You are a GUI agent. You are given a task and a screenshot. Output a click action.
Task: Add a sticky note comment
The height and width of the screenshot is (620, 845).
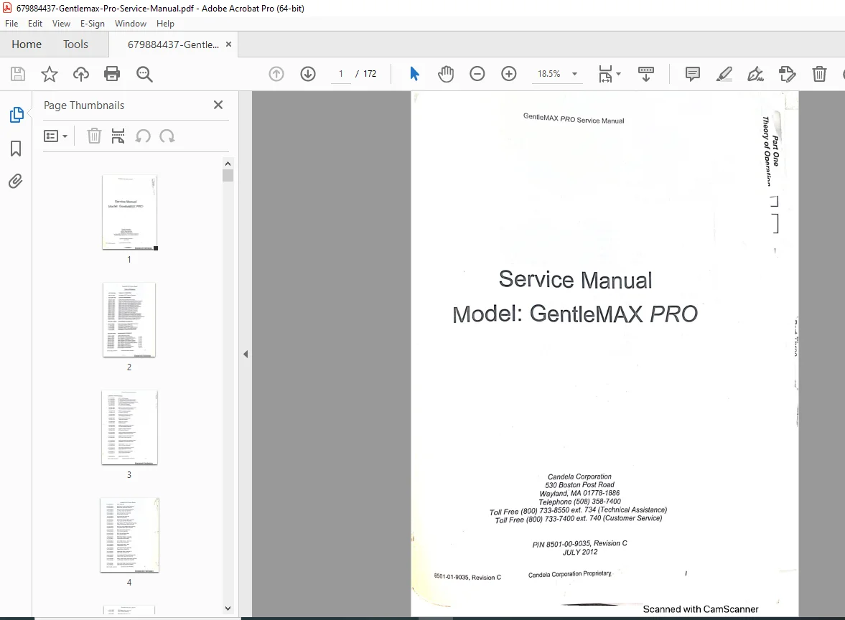point(693,74)
